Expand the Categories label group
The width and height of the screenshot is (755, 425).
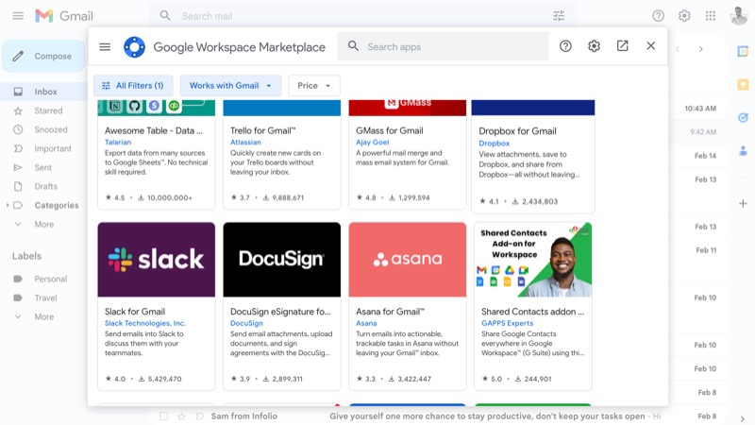click(8, 205)
